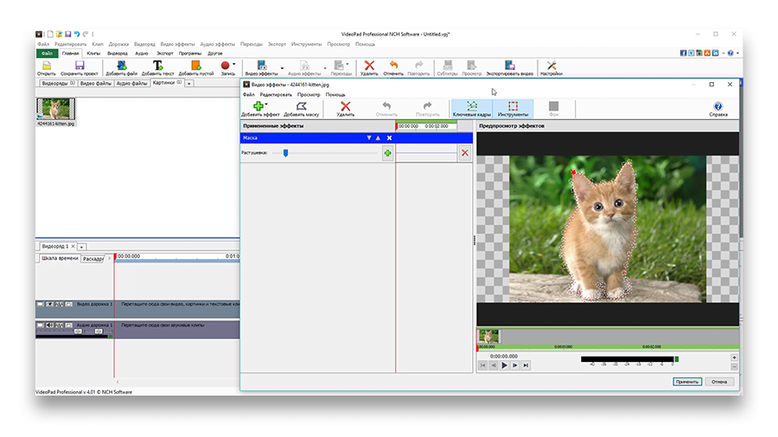
Task: Click green Файл button in ribbon
Action: coord(48,54)
